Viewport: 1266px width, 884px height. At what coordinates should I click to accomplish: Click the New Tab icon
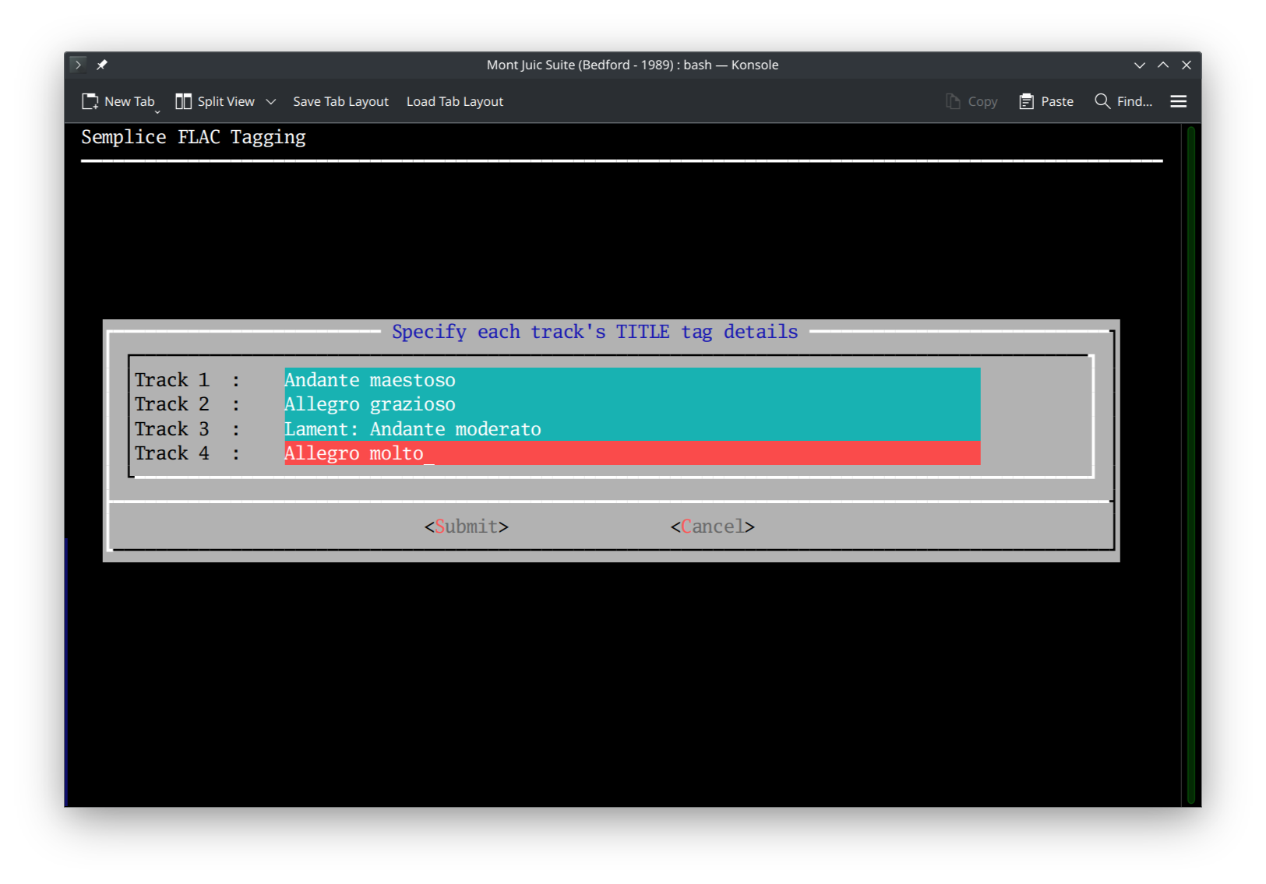click(90, 101)
